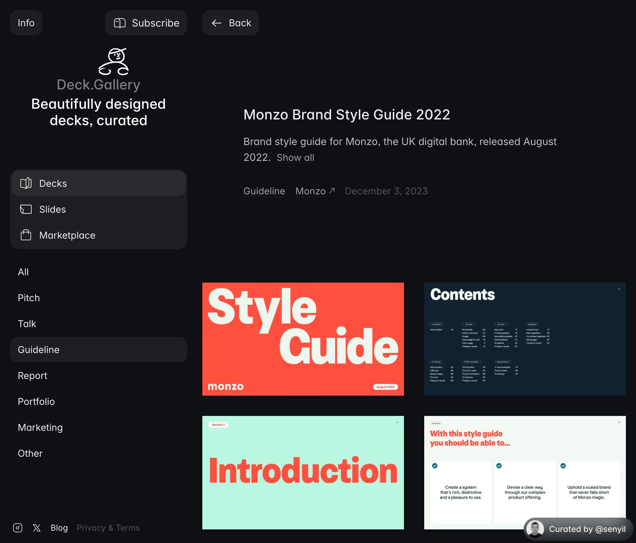The height and width of the screenshot is (543, 636).
Task: Click the external arrow next to Monzo
Action: click(x=332, y=191)
